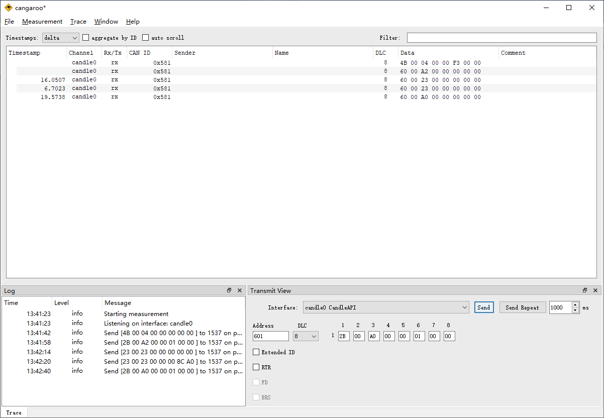Image resolution: width=604 pixels, height=418 pixels.
Task: Focus the Address field showing 601
Action: [x=271, y=336]
